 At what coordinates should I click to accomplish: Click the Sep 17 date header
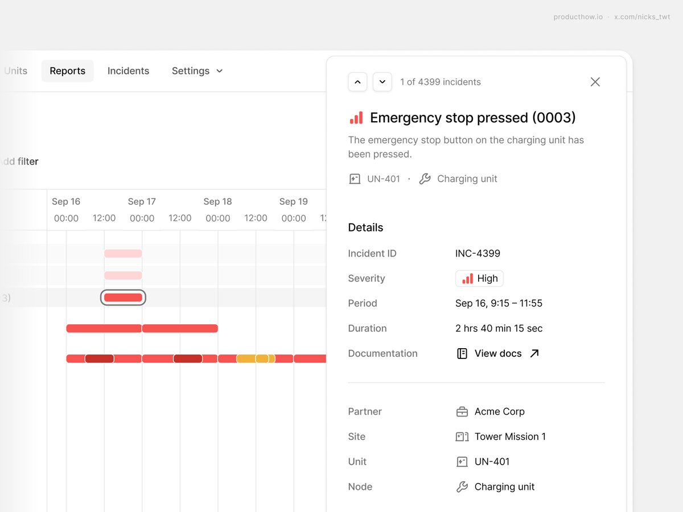(142, 201)
